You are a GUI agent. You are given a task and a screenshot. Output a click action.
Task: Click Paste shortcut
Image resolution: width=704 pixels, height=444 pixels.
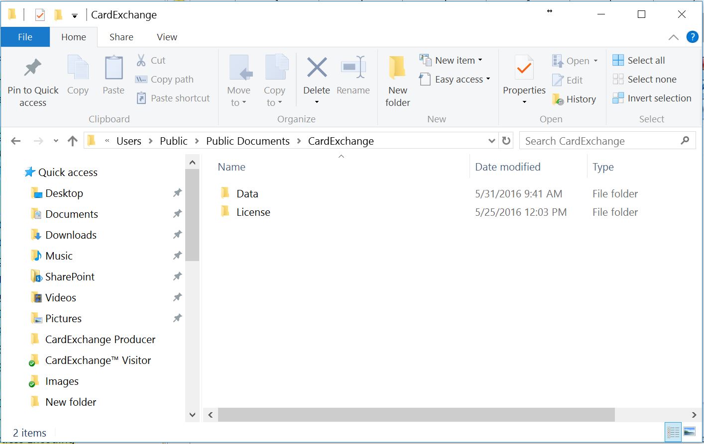tap(173, 98)
